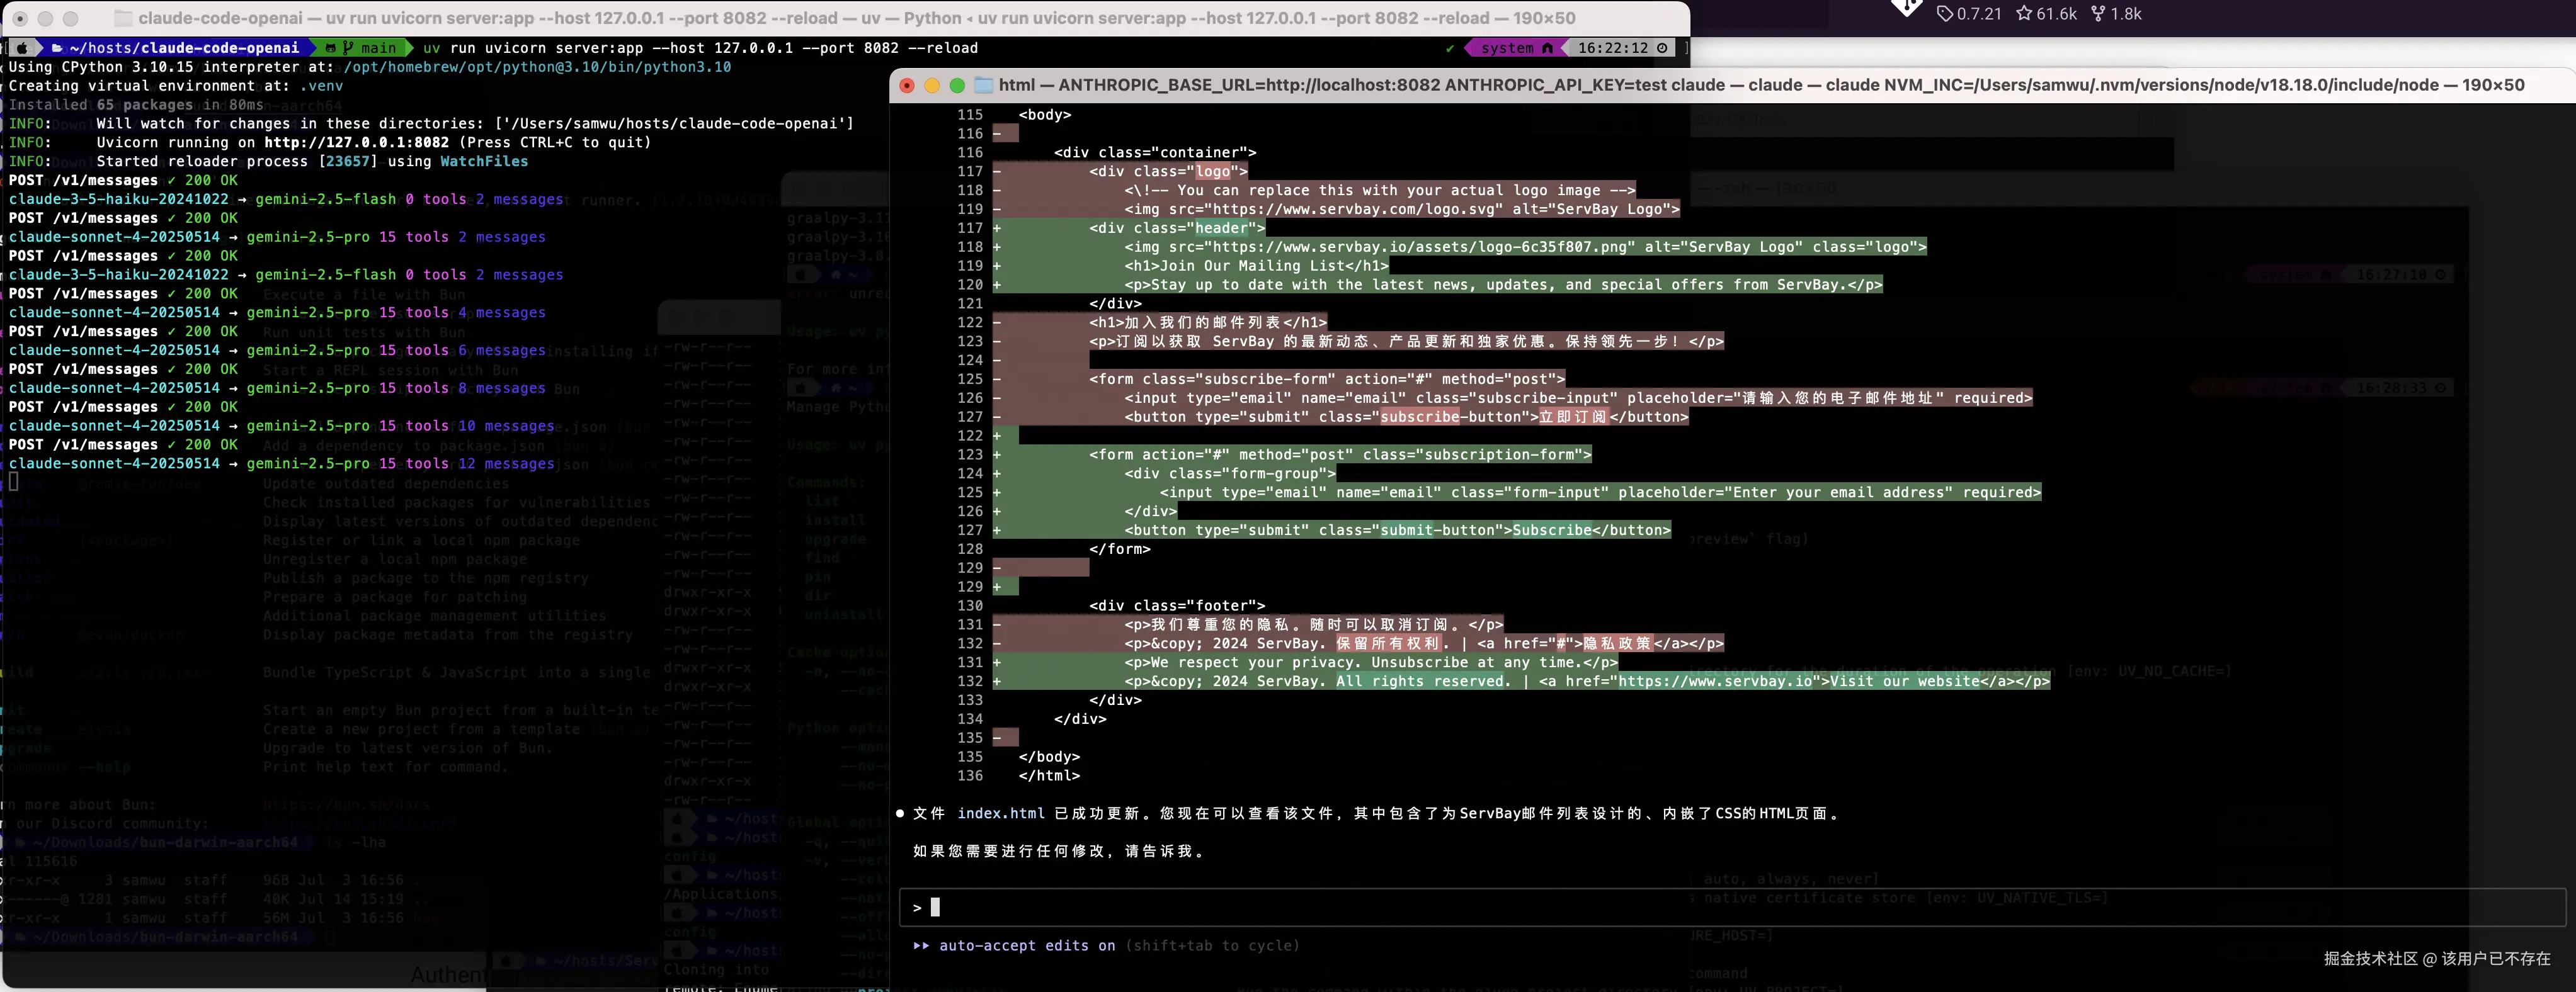2576x992 pixels.
Task: Click the green zoom button of html window
Action: (x=957, y=86)
